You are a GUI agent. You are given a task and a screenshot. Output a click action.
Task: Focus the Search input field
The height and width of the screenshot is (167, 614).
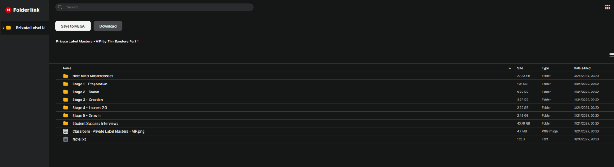pos(154,7)
